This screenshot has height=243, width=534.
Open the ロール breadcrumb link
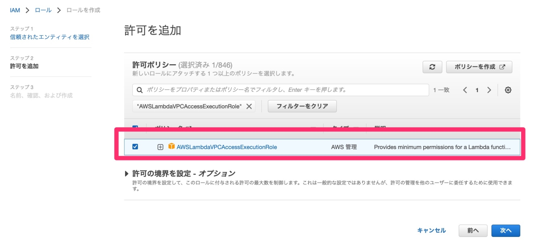pos(43,10)
